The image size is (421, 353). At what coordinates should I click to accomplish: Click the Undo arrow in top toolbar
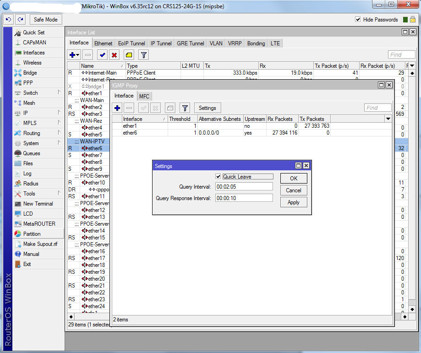[9, 20]
